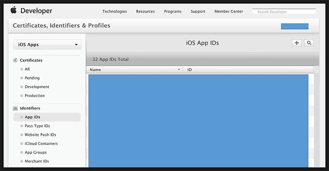Open iCloud Containers
Screen dimensions: 329x171
click(41, 144)
